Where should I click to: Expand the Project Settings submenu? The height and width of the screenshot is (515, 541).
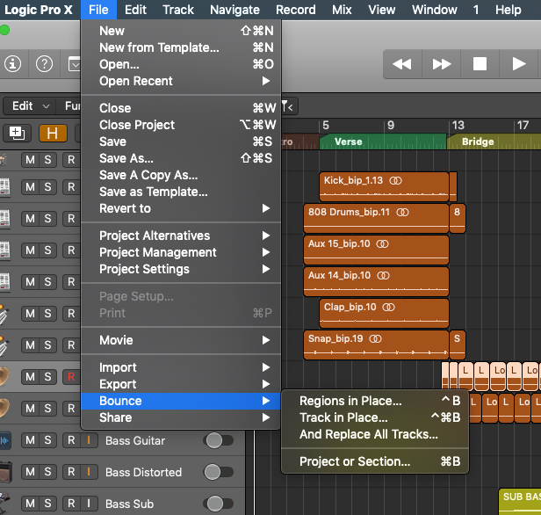click(x=180, y=269)
